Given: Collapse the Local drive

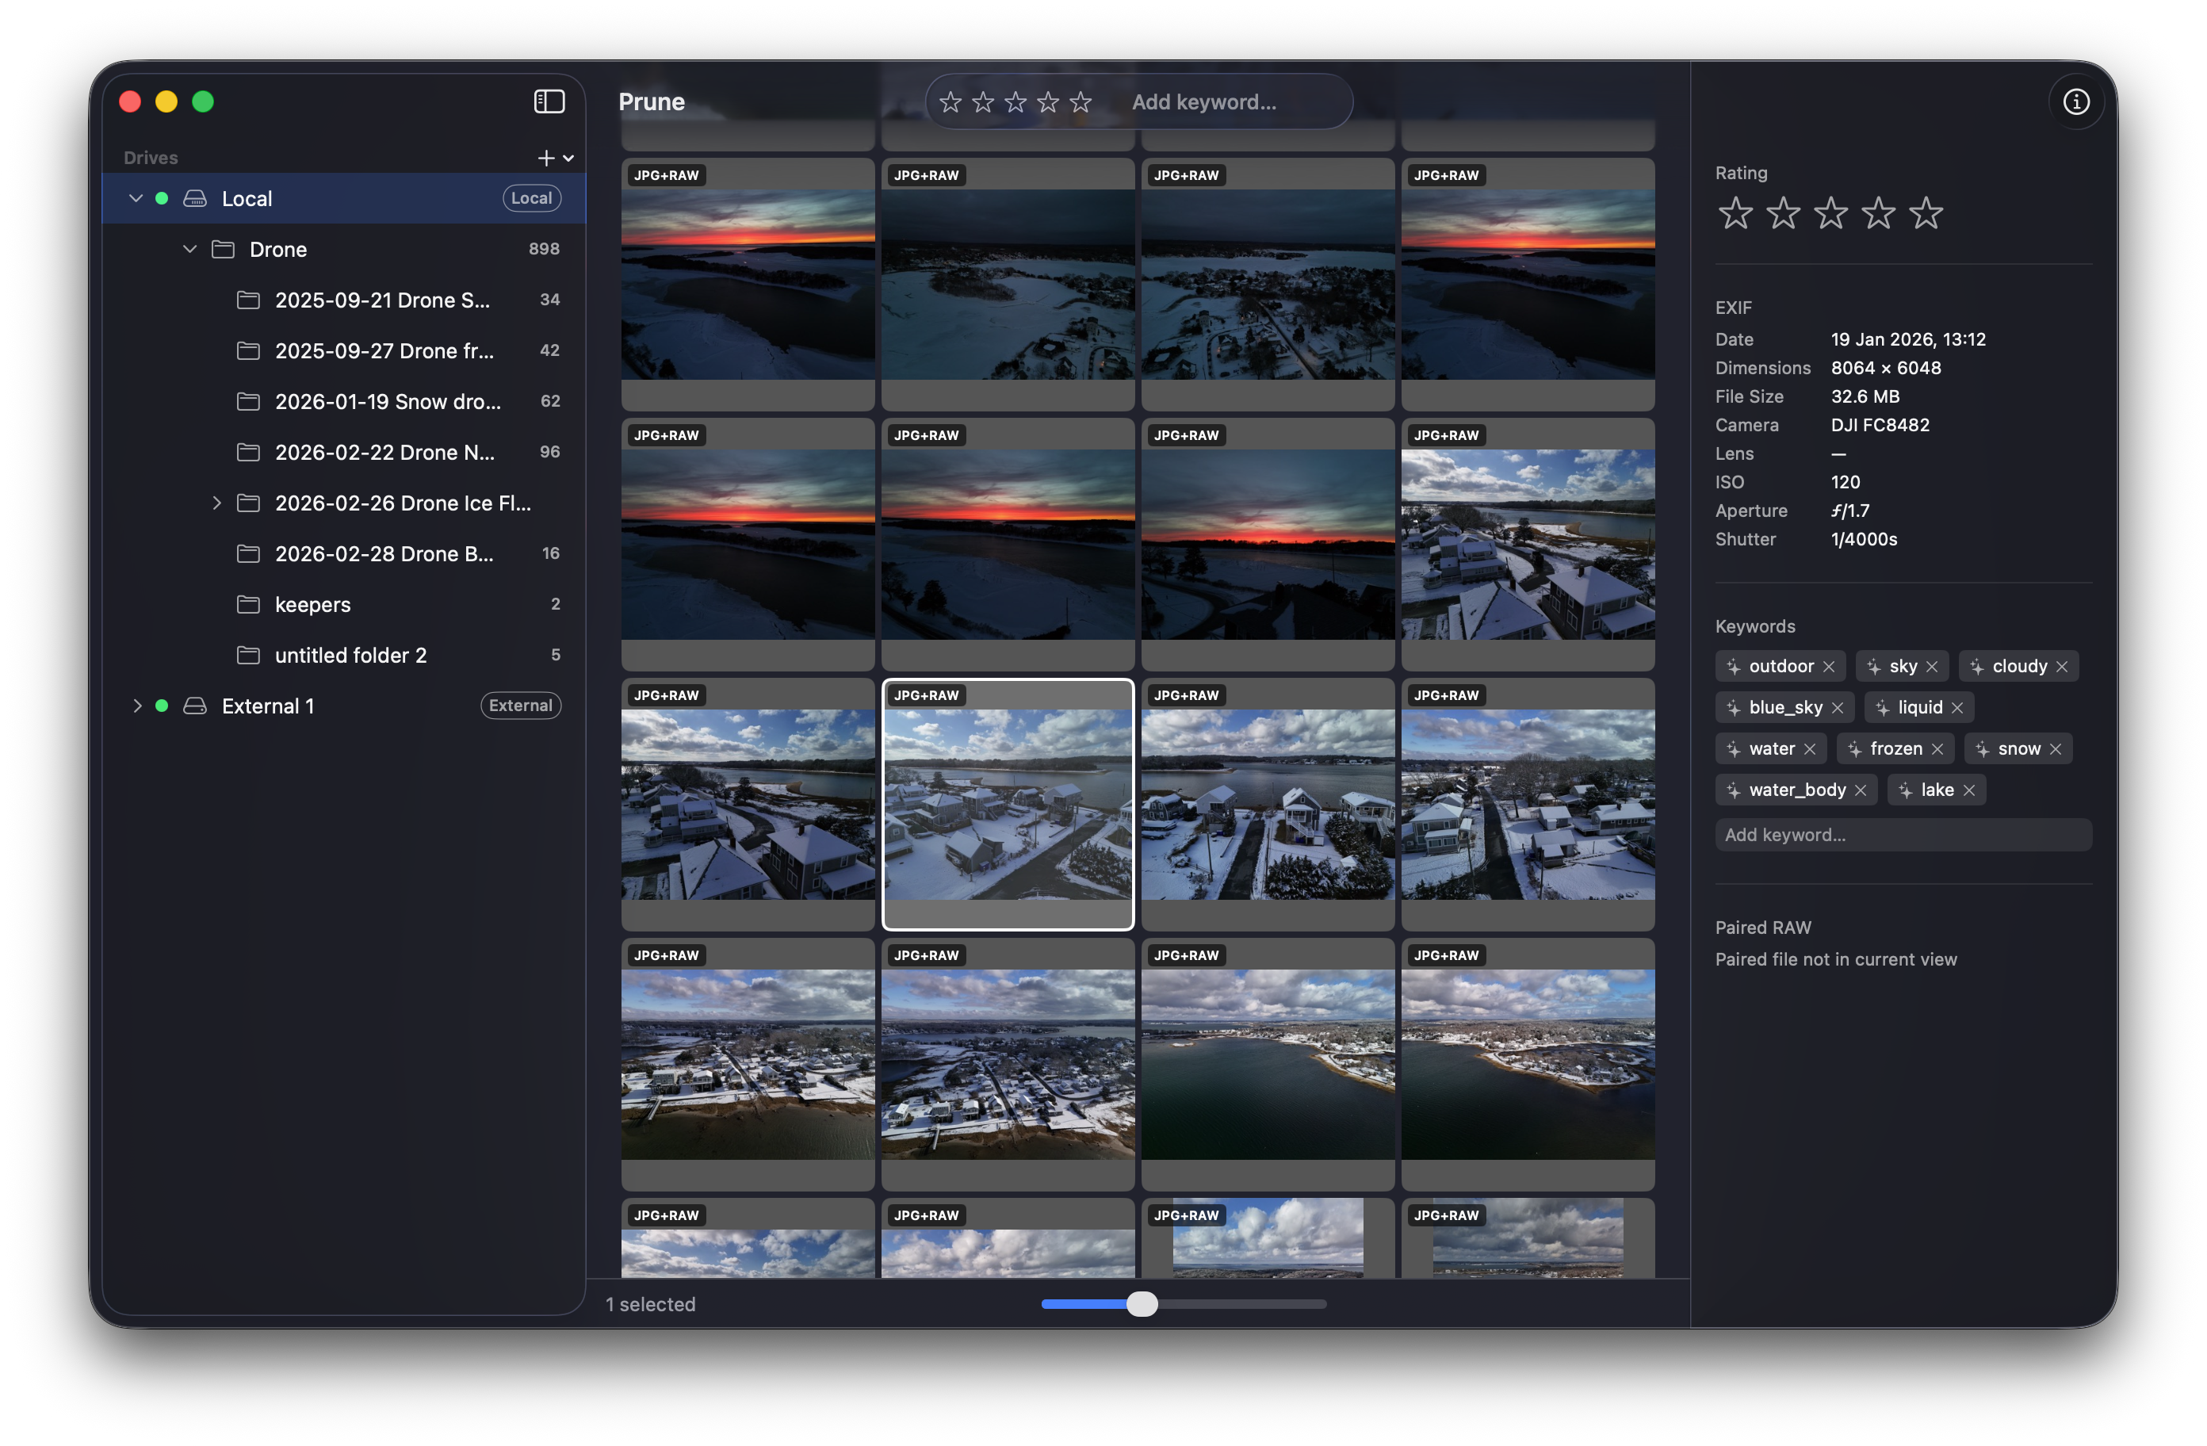Looking at the screenshot, I should coord(136,198).
